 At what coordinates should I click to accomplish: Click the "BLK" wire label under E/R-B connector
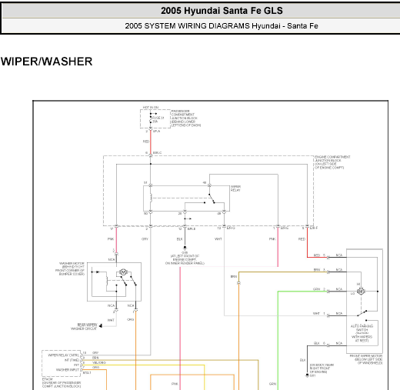pos(180,239)
